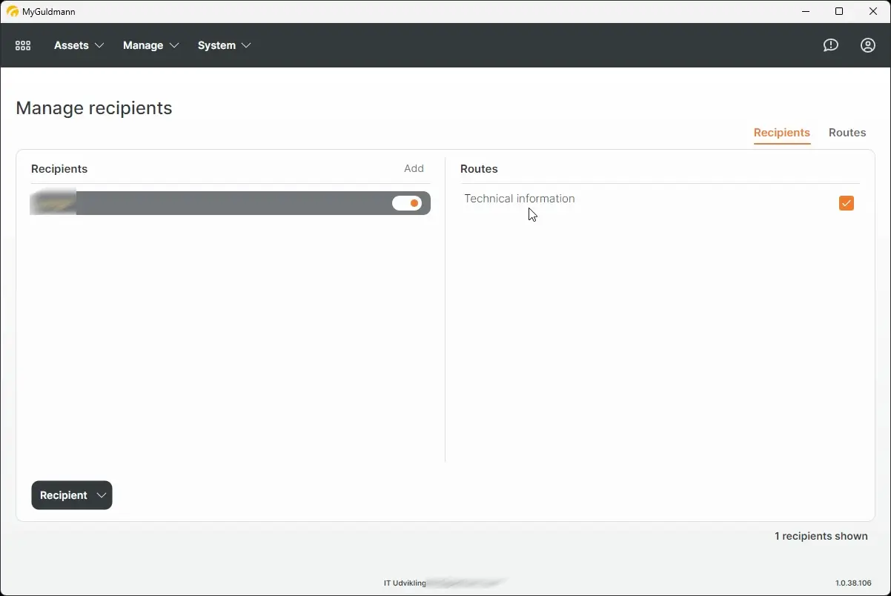Click the Recipient button
This screenshot has height=596, width=891.
[x=64, y=495]
